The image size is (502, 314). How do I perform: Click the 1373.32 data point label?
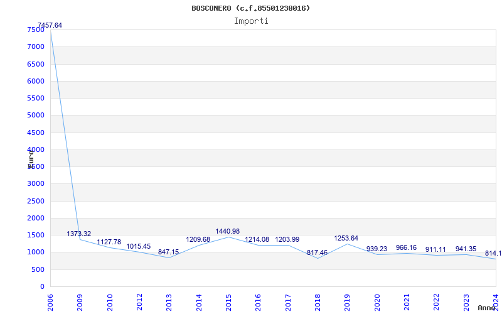79,234
